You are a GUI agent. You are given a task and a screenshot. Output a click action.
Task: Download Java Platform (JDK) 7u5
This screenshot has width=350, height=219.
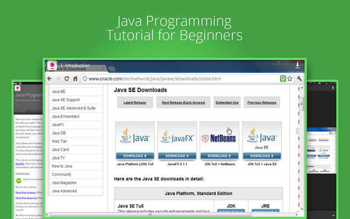tap(135, 156)
